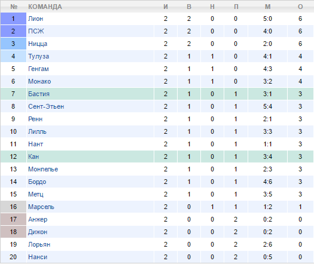Screen dimensions: 314x264
Task: Open the Ренн team link
Action: [35, 119]
